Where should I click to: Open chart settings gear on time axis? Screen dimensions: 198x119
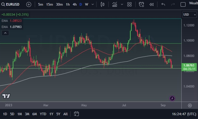[190, 105]
